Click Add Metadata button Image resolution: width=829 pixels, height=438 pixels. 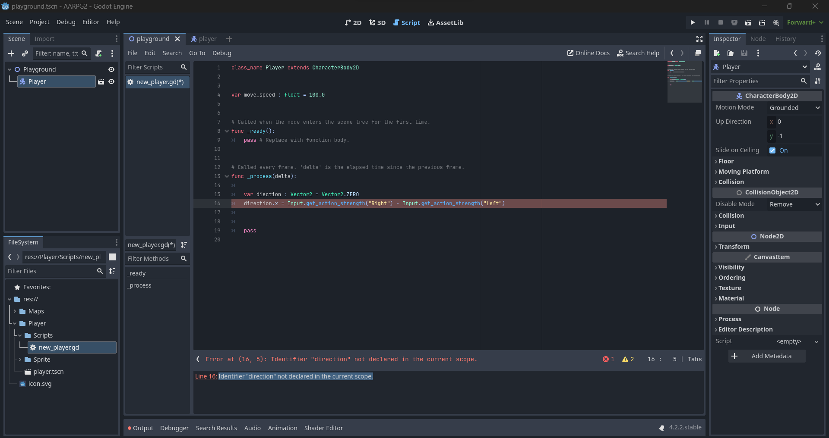(x=766, y=356)
